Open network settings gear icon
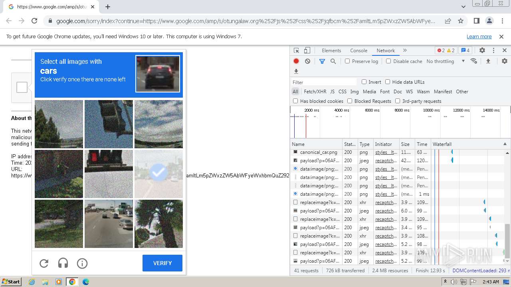Viewport: 511px width, 287px height. coord(505,61)
